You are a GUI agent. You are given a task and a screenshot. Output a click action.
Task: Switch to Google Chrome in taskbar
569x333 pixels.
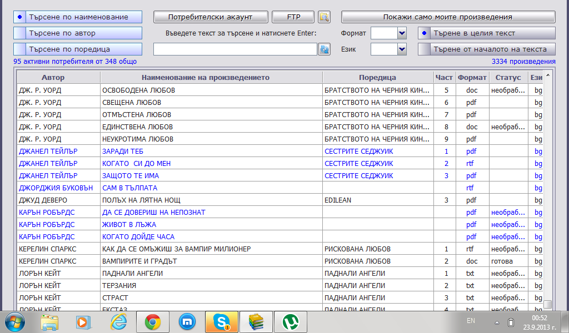click(153, 322)
